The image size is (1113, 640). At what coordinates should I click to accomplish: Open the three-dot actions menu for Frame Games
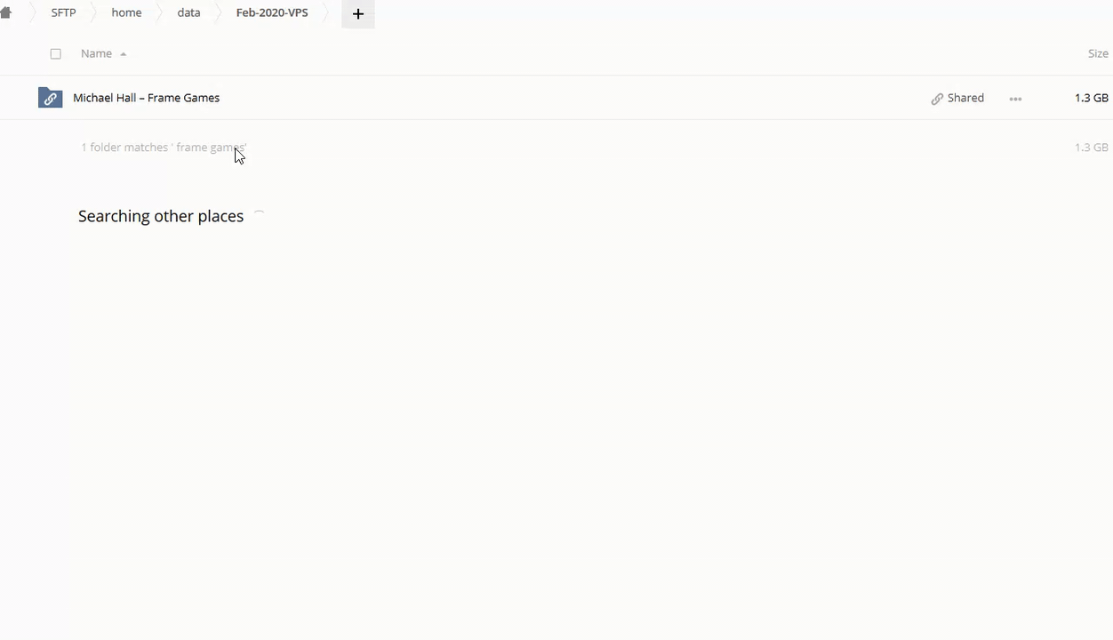pyautogui.click(x=1015, y=99)
